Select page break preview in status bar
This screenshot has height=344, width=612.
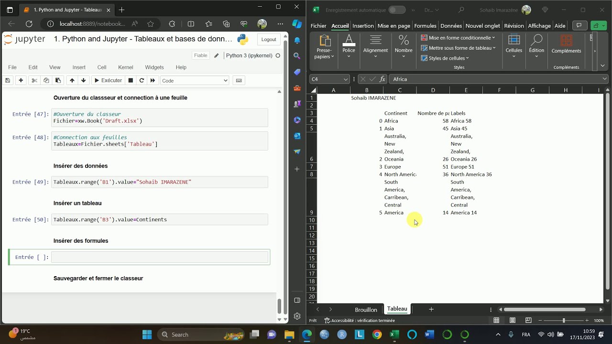click(x=528, y=321)
